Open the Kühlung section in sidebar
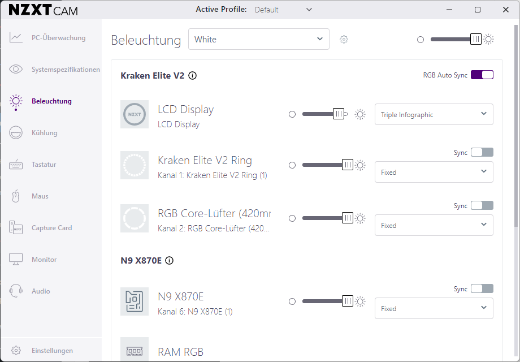This screenshot has height=362, width=520. pos(44,133)
